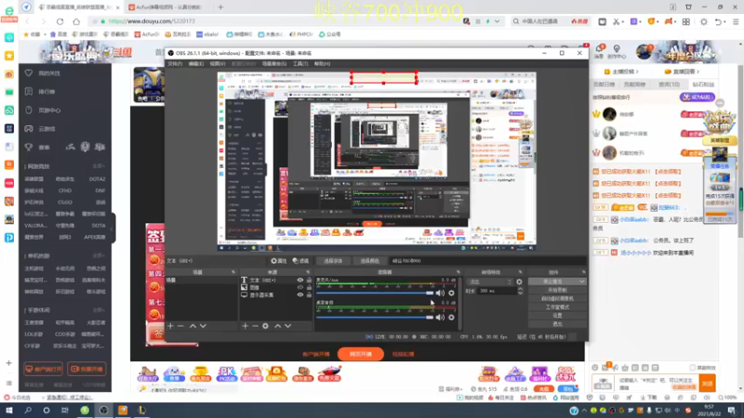Open scene transition settings gear
Screen dimensions: 744x418
pos(519,281)
